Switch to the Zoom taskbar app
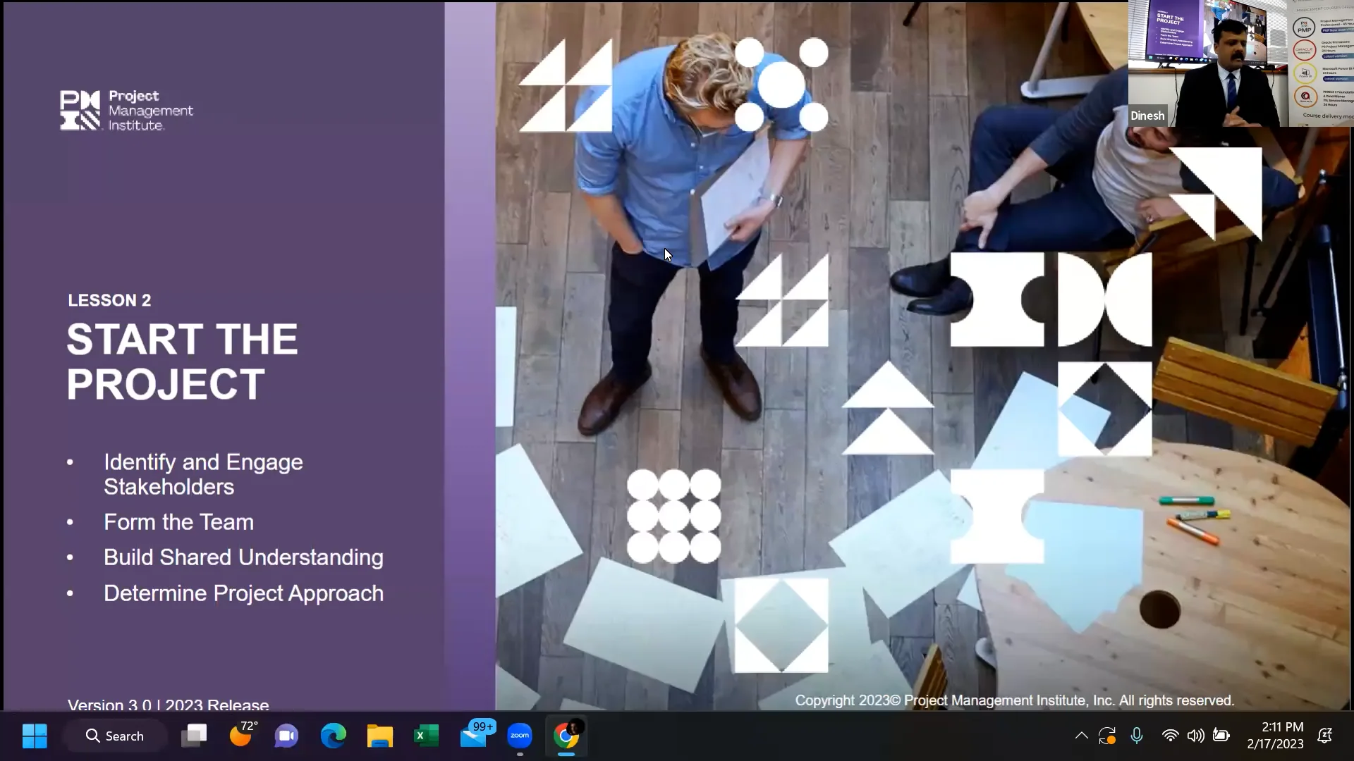Image resolution: width=1354 pixels, height=761 pixels. (520, 736)
